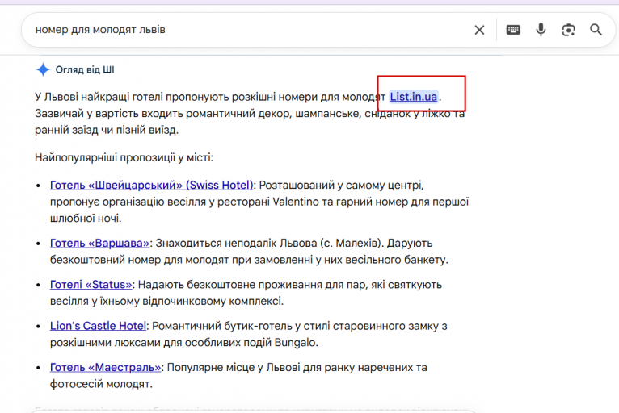Click the text "безкоштовний номер для молодят"
This screenshot has width=619, height=413.
pos(139,260)
